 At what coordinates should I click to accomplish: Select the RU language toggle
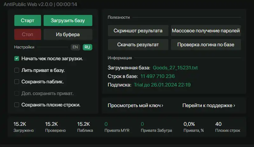(87, 47)
